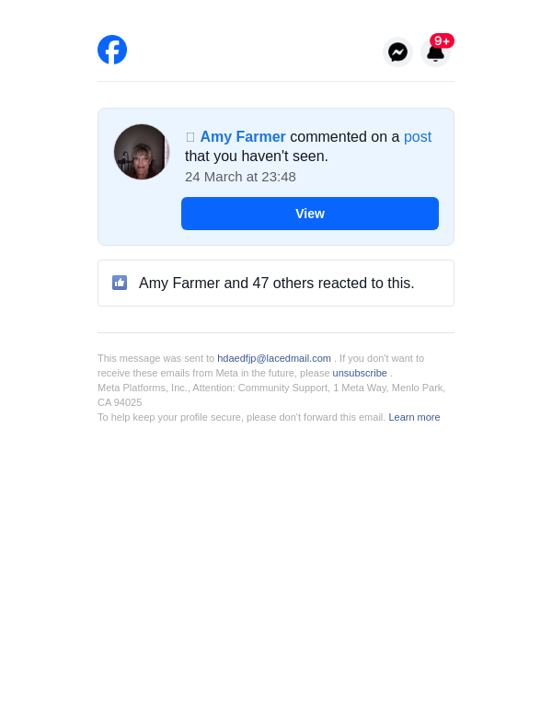Viewport: 552px width, 707px height.
Task: Click the "that you haven't seen" text
Action: 257,156
